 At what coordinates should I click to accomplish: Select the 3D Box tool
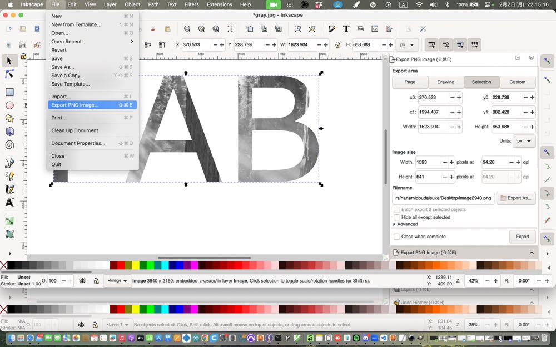coord(9,132)
